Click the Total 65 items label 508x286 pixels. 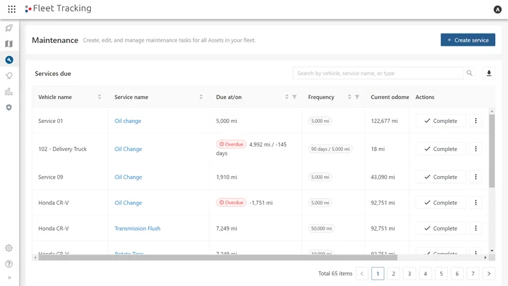(335, 273)
